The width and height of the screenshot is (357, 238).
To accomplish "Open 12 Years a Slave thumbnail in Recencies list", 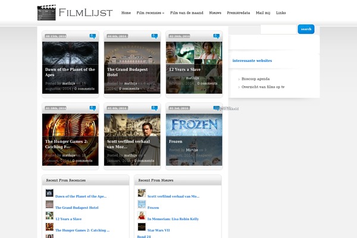I will pyautogui.click(x=49, y=215).
